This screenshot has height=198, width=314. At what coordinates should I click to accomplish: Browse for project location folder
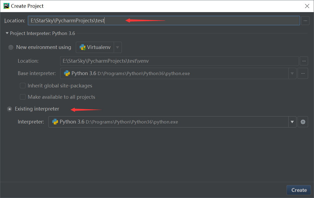305,21
